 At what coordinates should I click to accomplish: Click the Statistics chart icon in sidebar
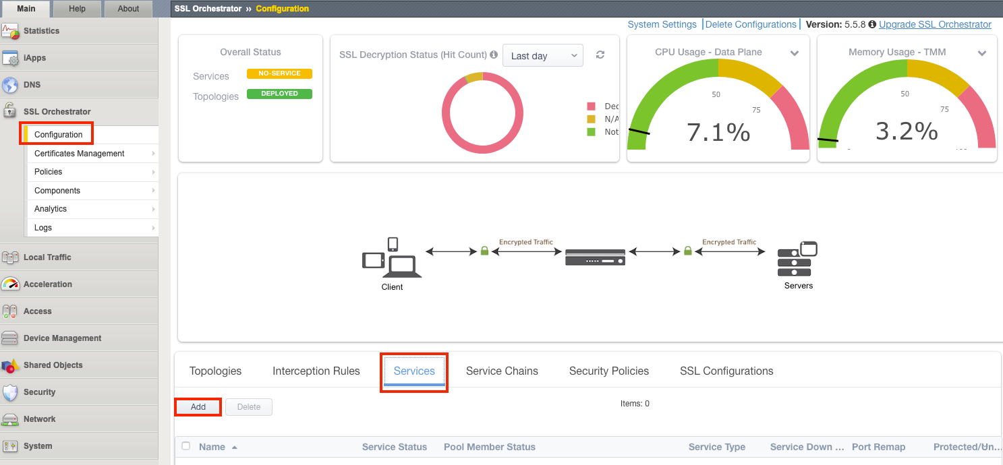click(10, 31)
